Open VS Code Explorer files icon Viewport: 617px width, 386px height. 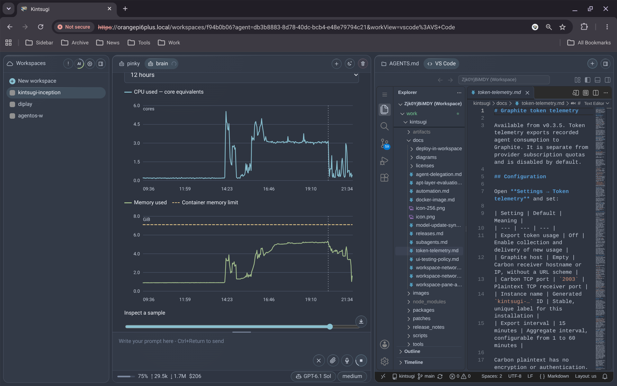pyautogui.click(x=384, y=110)
